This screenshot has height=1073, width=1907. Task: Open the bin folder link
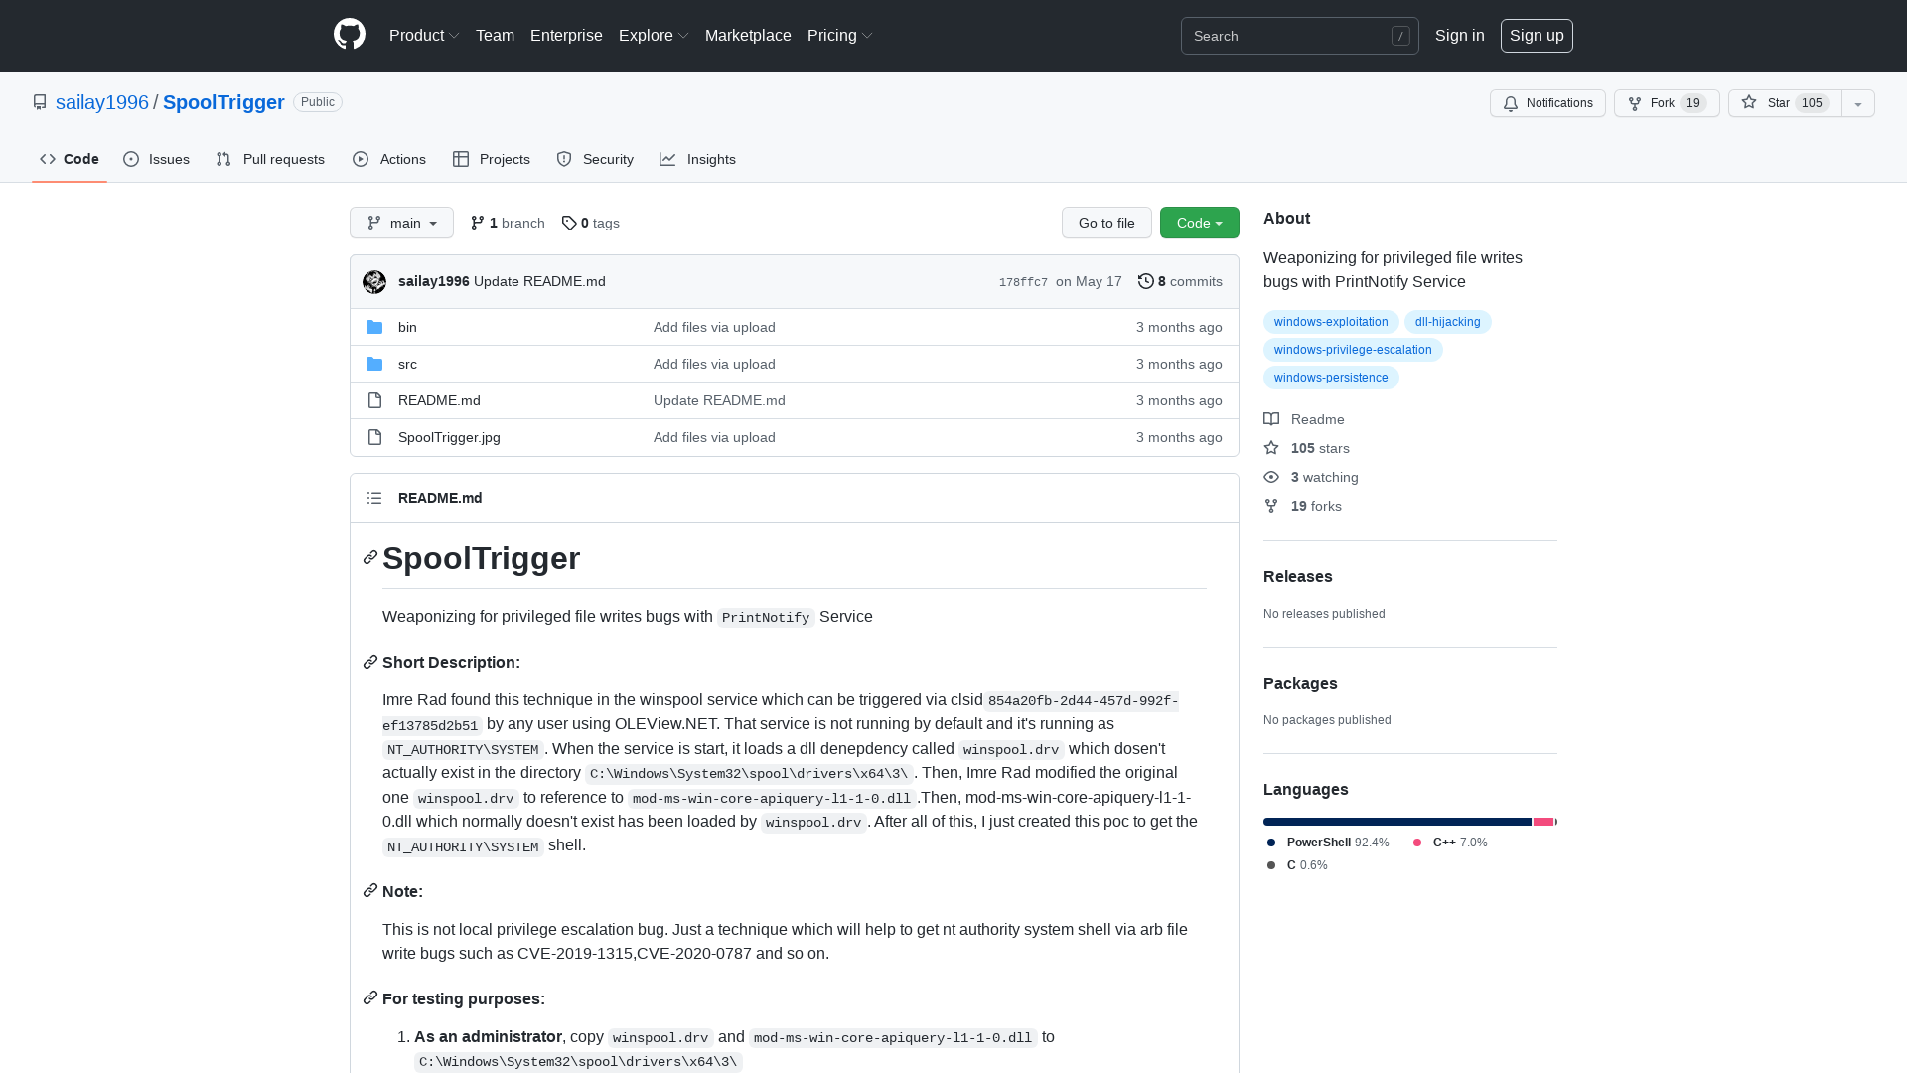tap(407, 327)
